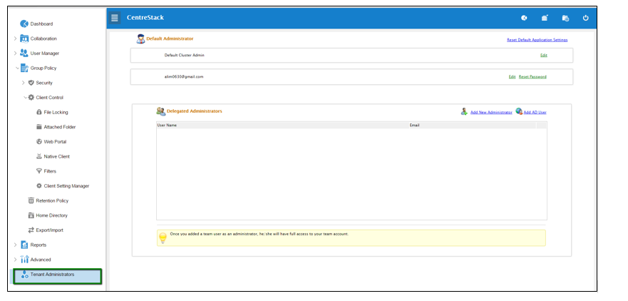The image size is (628, 301).
Task: Expand the Collaboration tree node
Action: point(15,39)
